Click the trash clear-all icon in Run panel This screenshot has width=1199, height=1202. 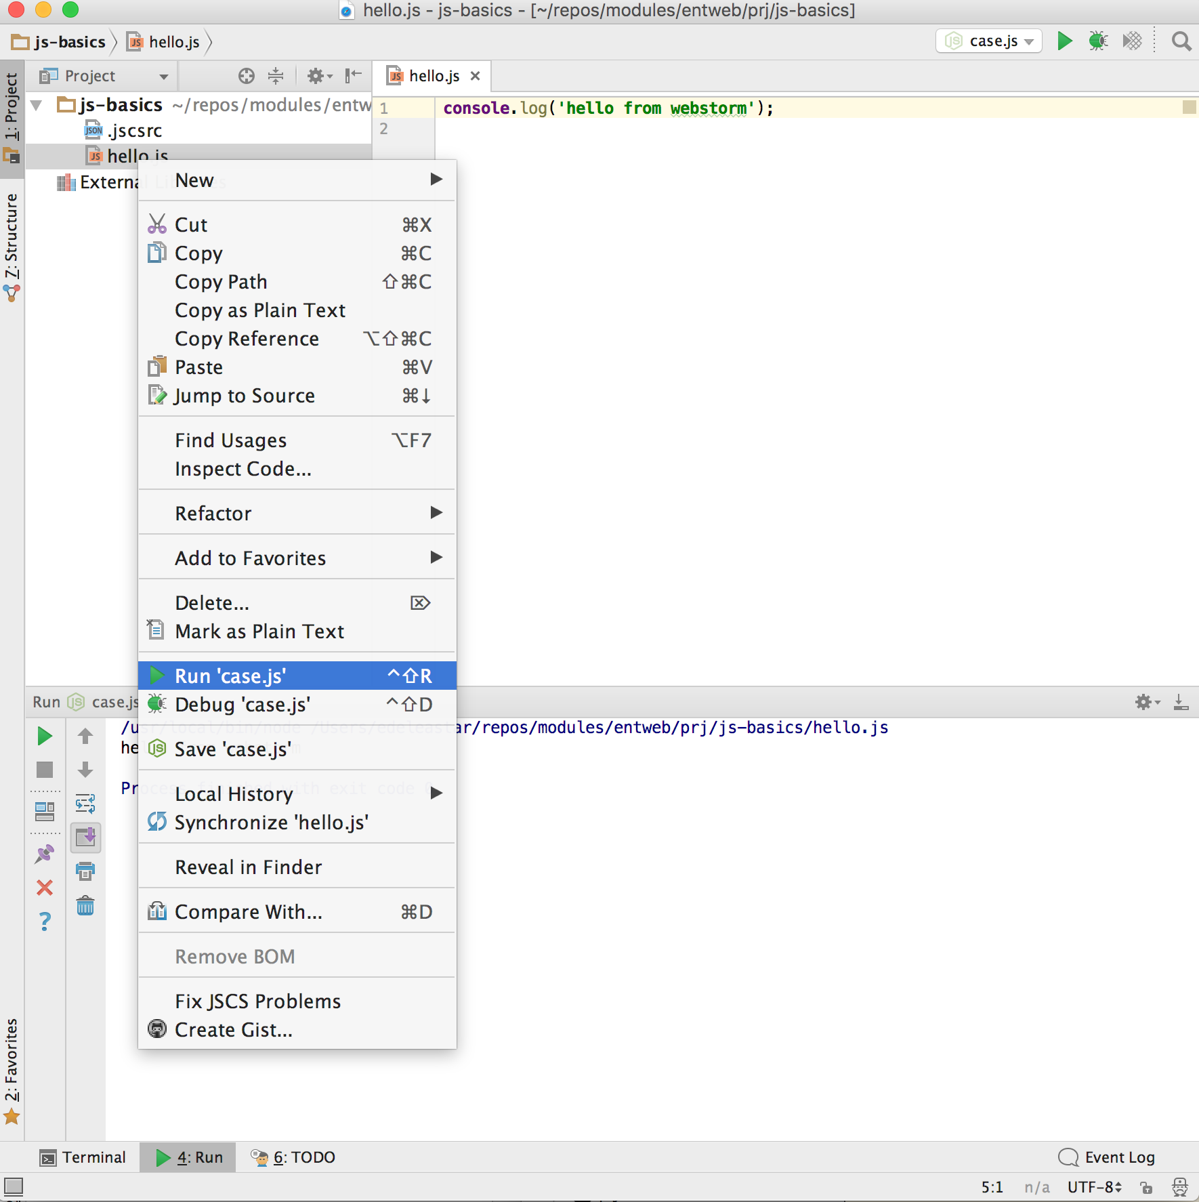(85, 905)
